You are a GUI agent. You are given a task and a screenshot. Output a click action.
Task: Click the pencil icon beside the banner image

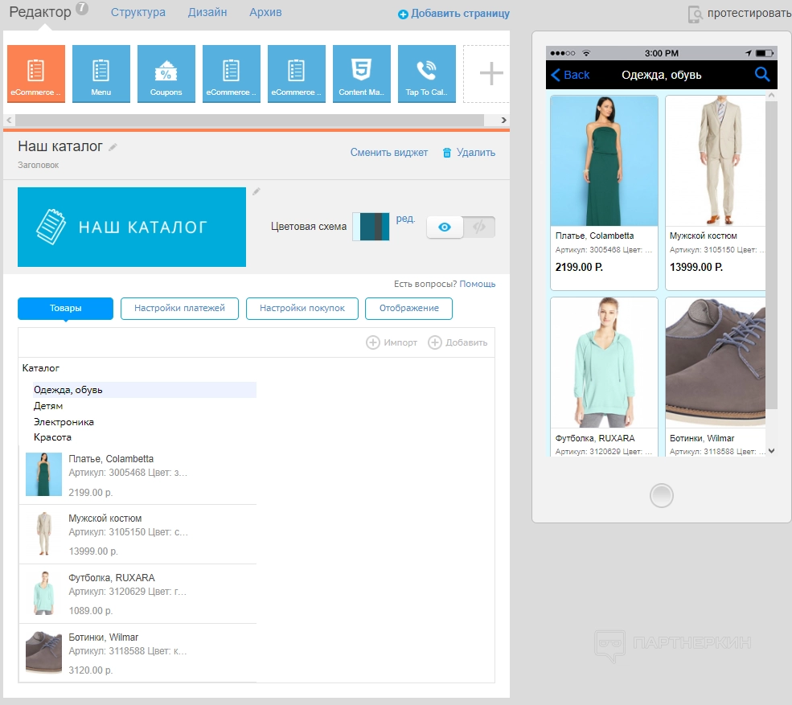click(x=256, y=191)
